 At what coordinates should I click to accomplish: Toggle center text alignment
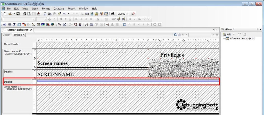click(x=81, y=19)
